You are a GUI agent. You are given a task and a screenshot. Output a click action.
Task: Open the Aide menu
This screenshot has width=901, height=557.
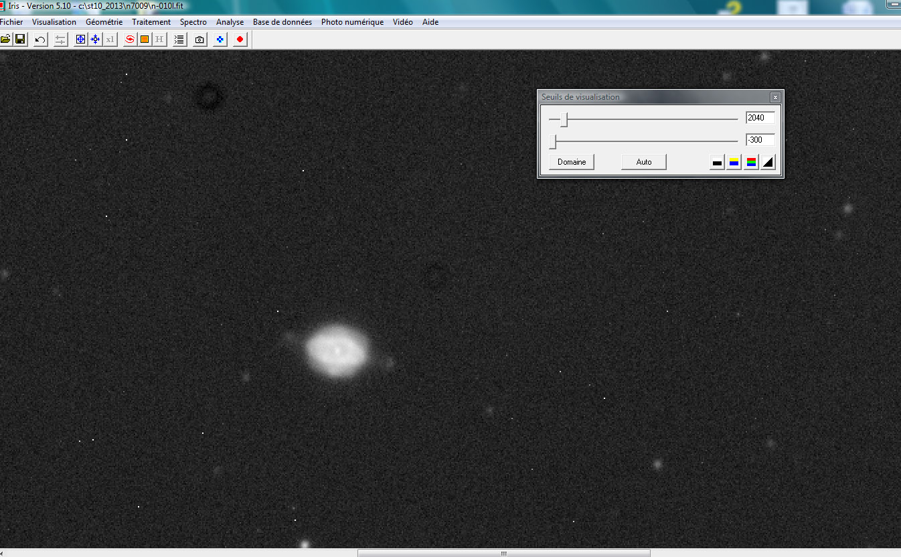point(430,22)
